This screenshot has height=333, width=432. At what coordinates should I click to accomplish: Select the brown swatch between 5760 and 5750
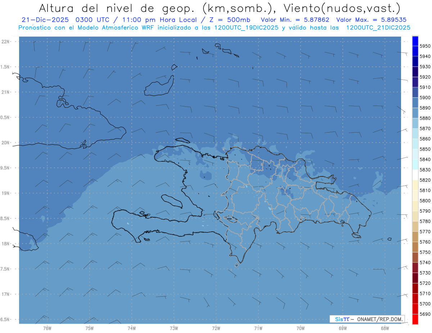(415, 247)
